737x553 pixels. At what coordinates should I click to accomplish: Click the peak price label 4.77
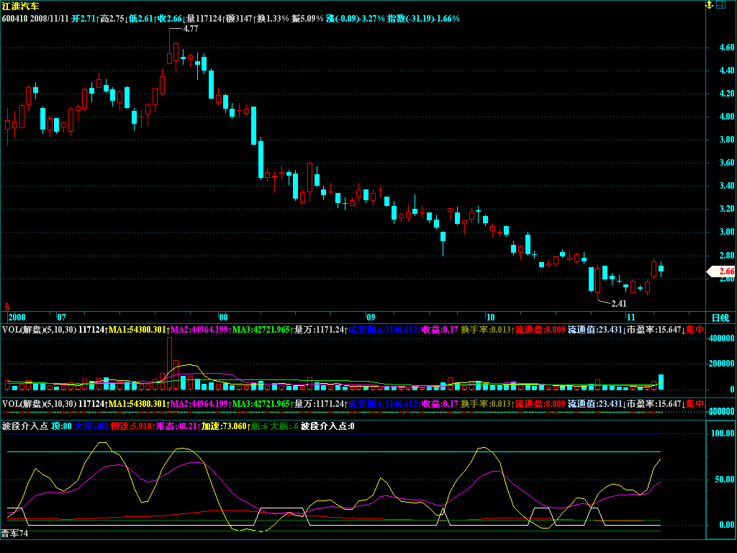click(190, 29)
